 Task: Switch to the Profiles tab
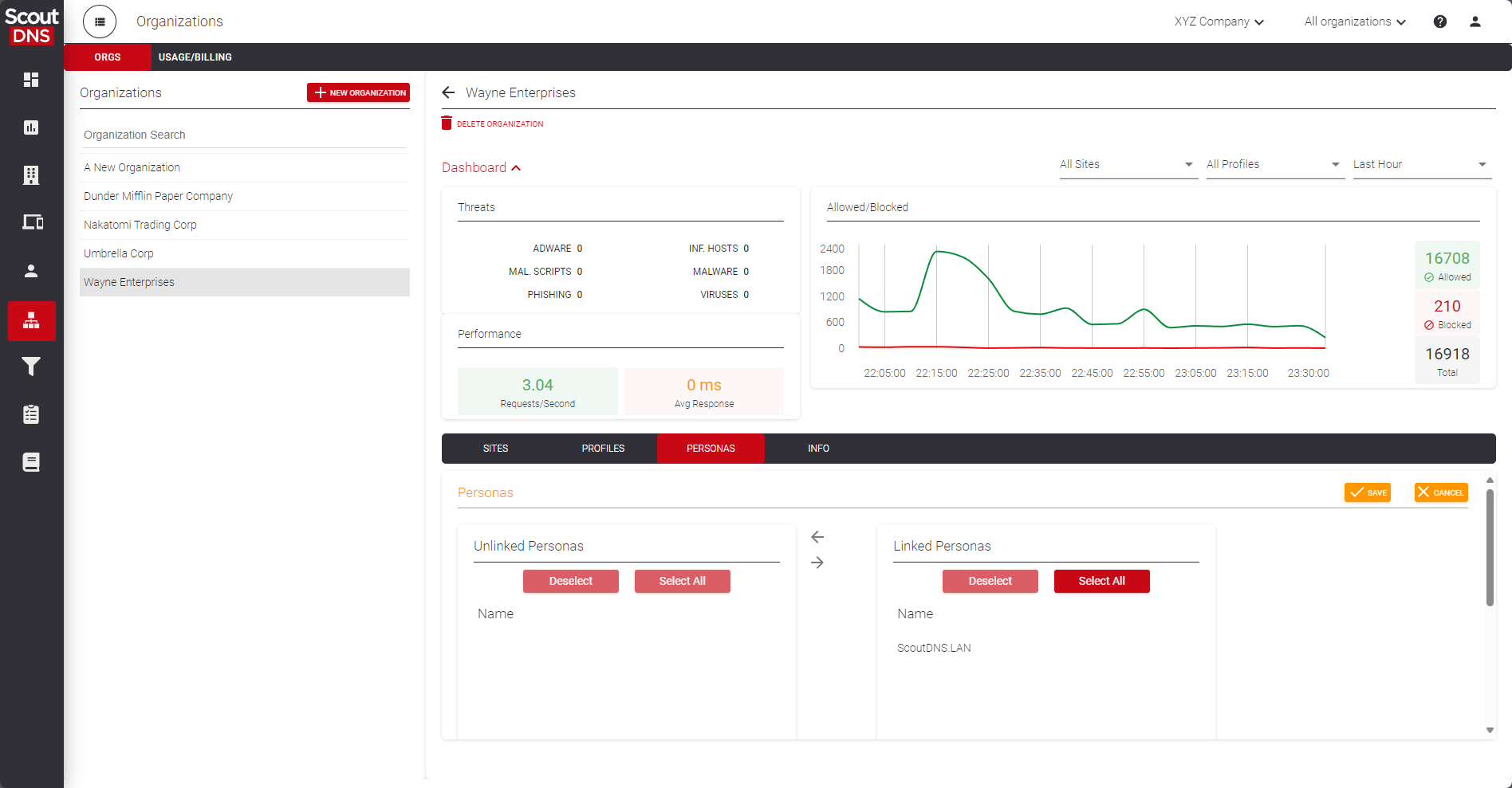click(603, 449)
